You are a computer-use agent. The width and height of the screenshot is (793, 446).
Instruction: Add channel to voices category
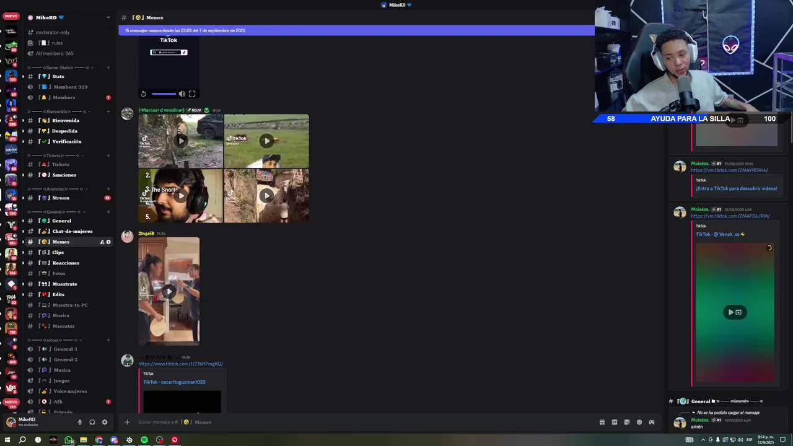coord(108,340)
